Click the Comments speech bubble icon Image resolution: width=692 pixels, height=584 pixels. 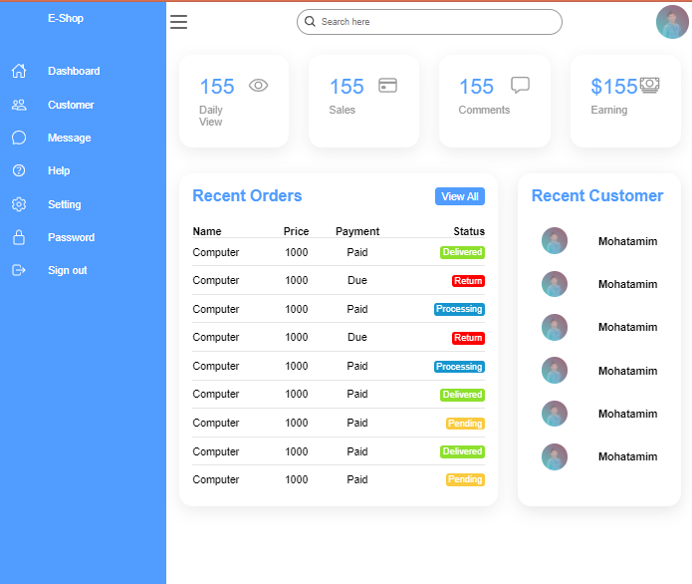point(520,85)
